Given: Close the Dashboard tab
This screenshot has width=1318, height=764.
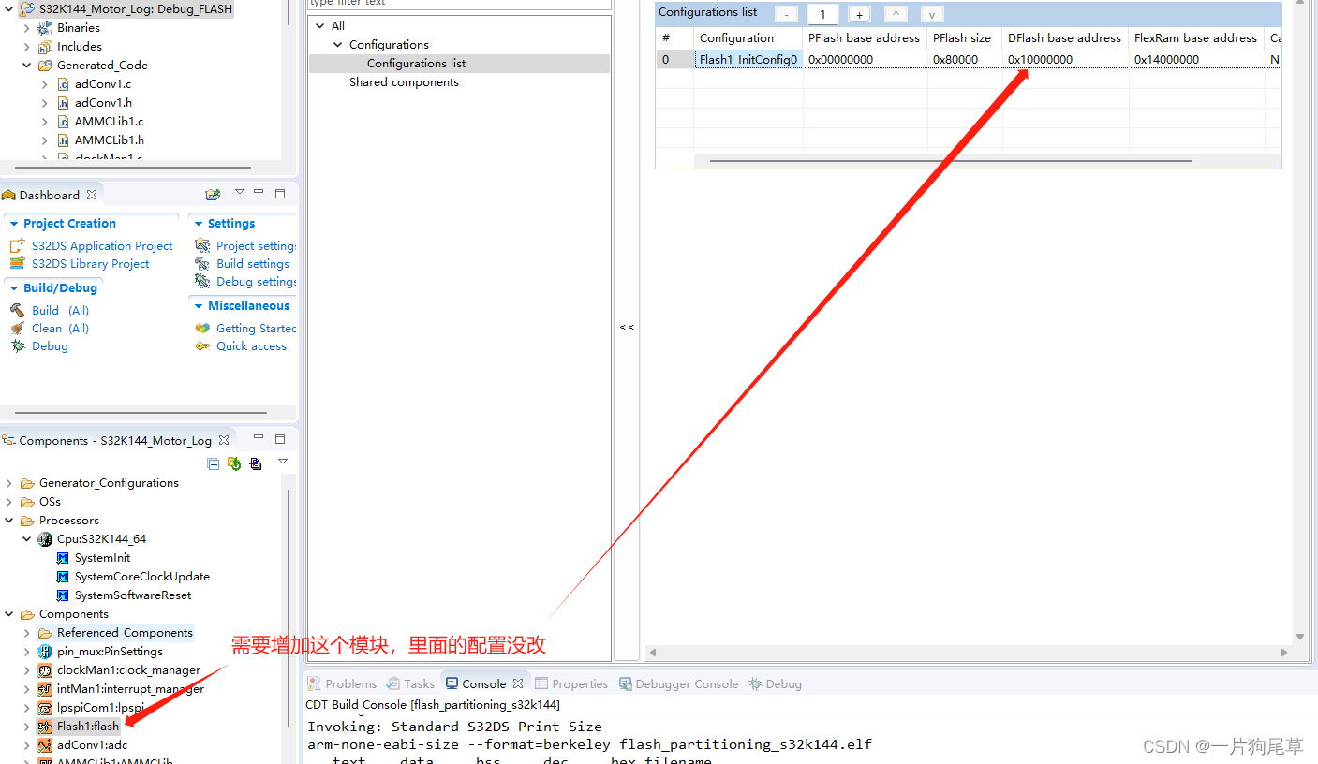Looking at the screenshot, I should tap(92, 195).
